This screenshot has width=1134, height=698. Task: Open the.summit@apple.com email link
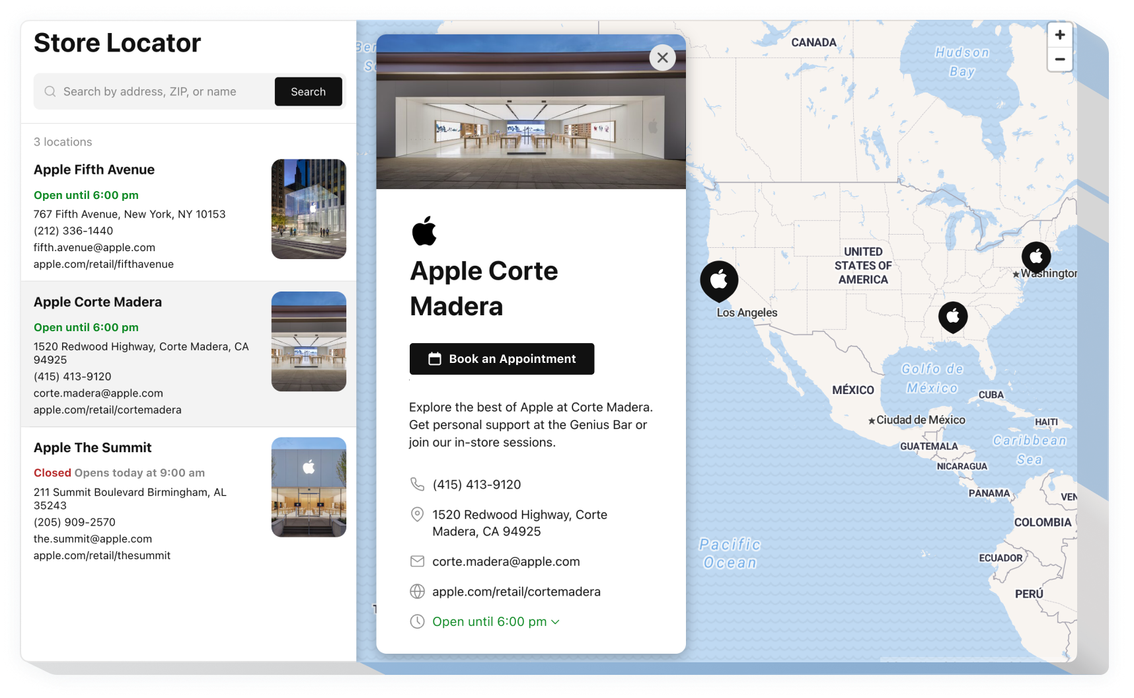[93, 539]
